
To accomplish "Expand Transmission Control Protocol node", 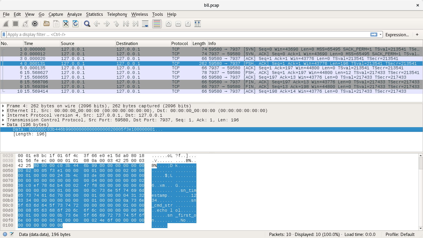I will (3, 120).
